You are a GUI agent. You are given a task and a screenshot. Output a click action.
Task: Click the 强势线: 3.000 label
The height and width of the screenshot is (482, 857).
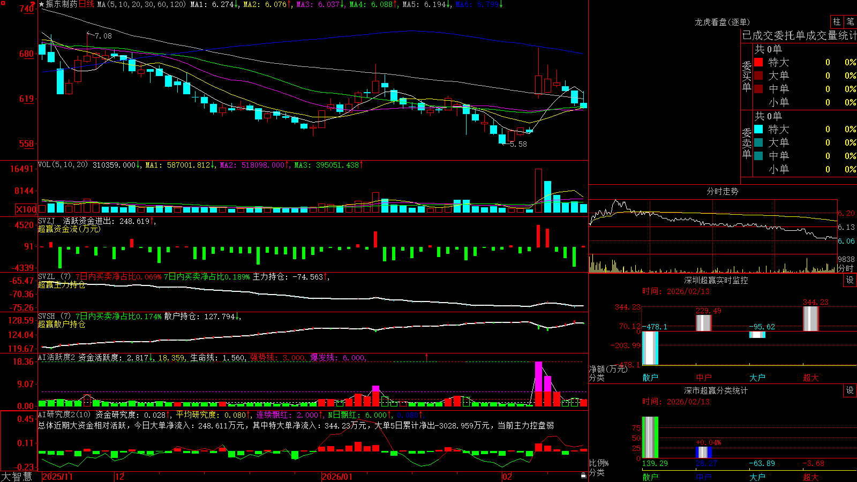tap(279, 358)
